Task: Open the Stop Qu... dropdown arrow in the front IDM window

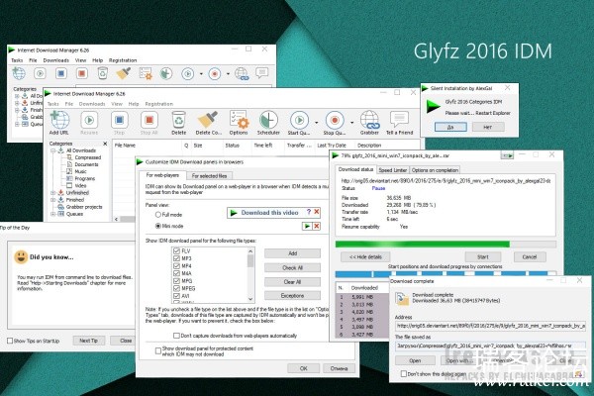Action: click(x=351, y=123)
